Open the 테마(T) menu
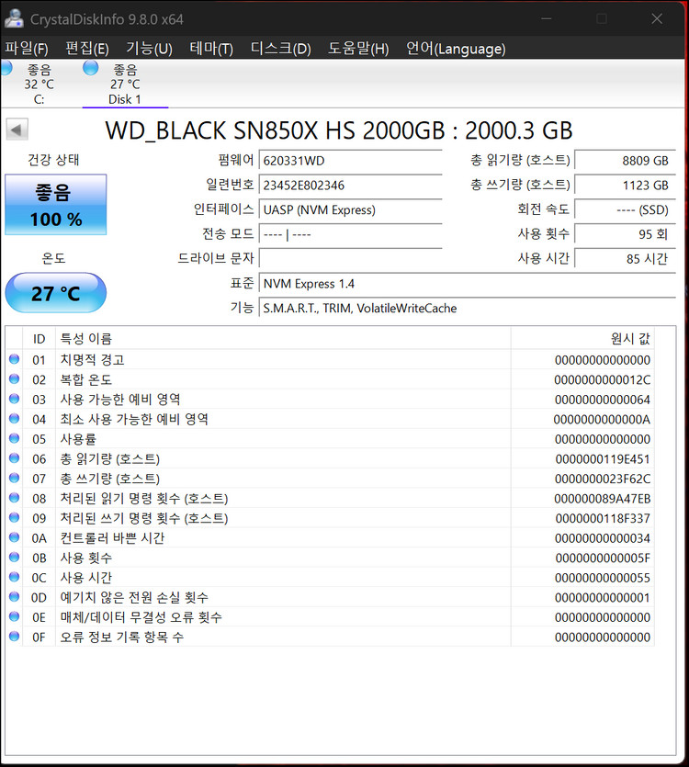The image size is (689, 767). (x=211, y=48)
